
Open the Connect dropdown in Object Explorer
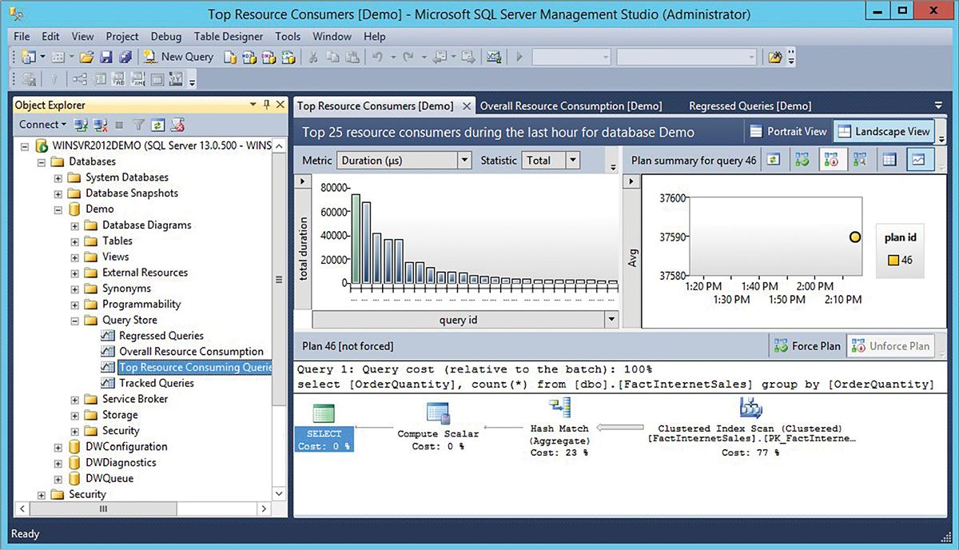click(x=43, y=125)
